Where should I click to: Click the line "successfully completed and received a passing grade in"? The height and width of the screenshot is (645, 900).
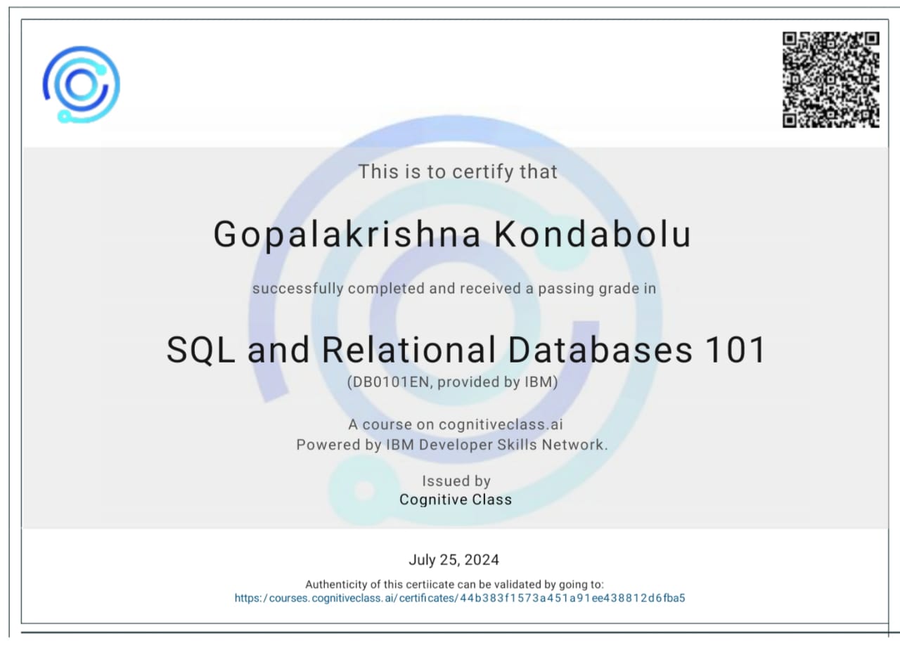tap(454, 289)
